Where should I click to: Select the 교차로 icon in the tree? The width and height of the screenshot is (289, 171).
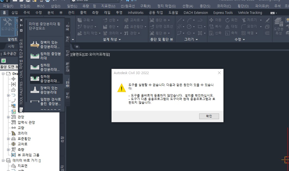[14, 144]
